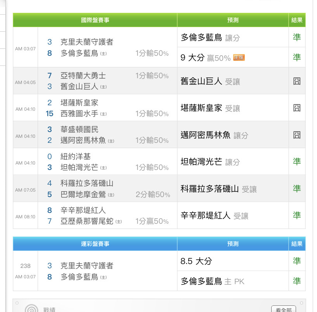Screen dimensions: 317x312
Task: Click time AM 08:10
Action: (x=25, y=217)
